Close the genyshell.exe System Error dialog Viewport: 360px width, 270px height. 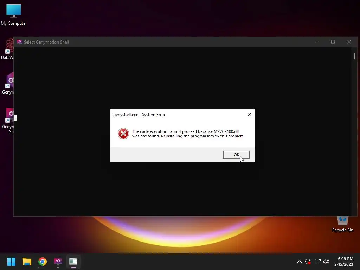(250, 114)
